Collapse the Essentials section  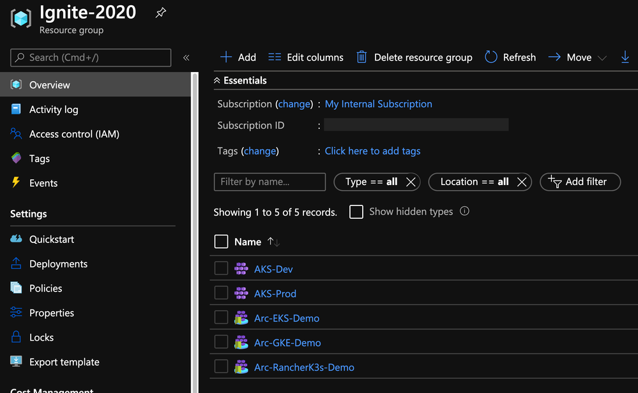(x=241, y=80)
